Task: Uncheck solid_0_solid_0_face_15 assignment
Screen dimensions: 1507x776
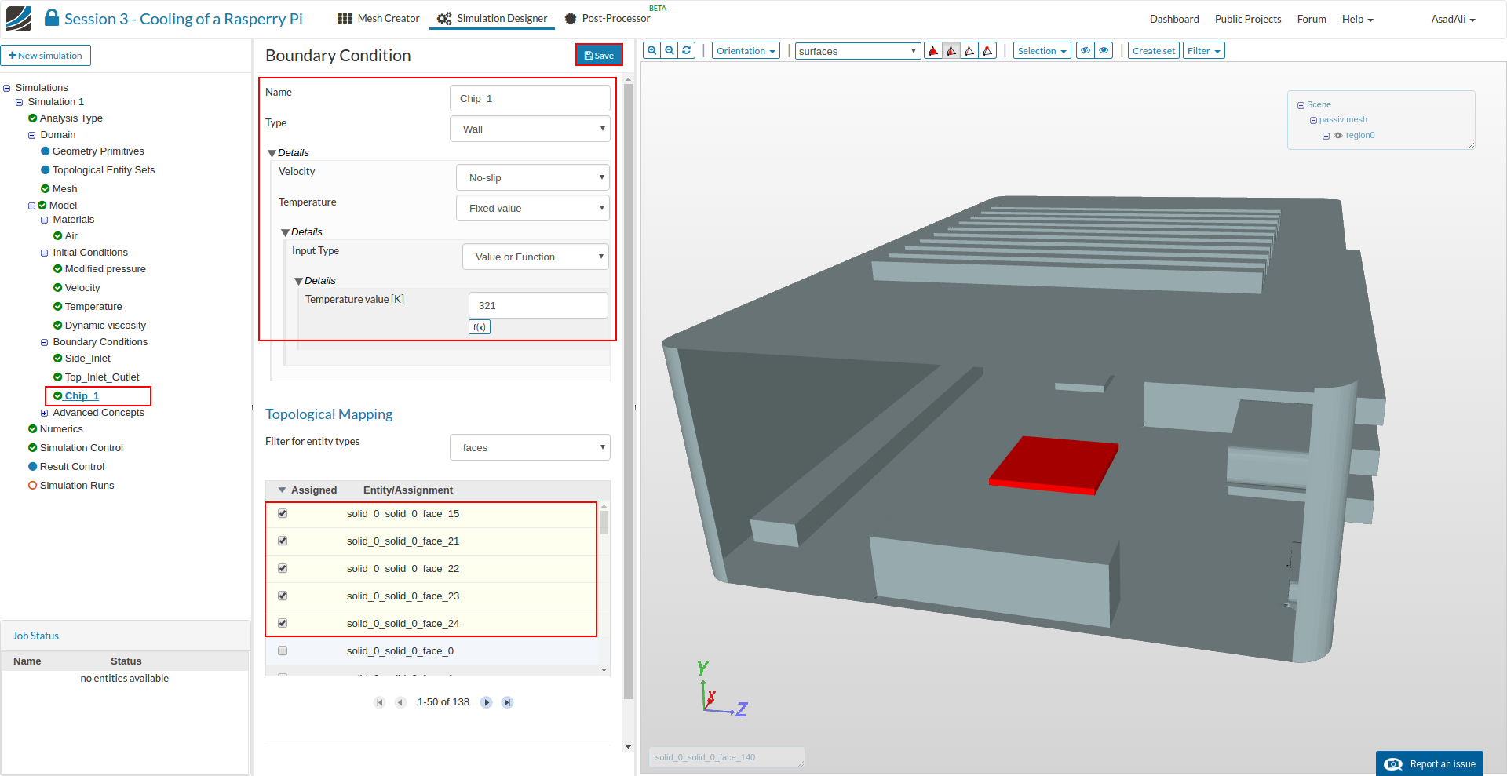Action: [283, 514]
